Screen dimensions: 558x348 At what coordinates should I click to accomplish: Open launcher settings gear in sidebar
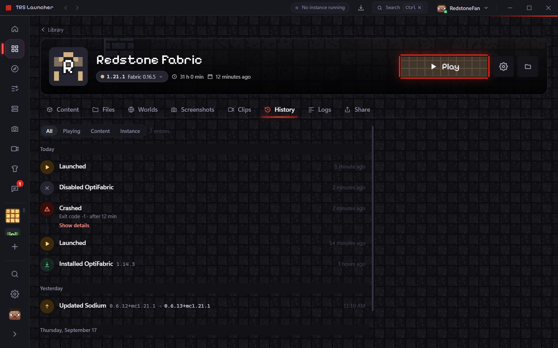click(x=15, y=294)
